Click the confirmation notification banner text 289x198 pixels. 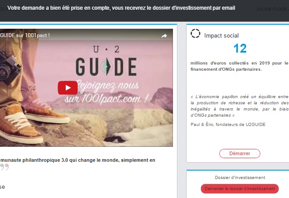[x=121, y=8]
